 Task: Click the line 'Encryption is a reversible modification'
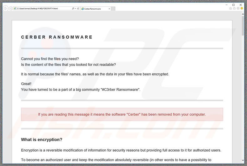tap(121, 150)
